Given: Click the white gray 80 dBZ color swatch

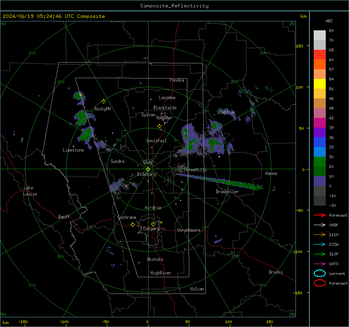Looking at the screenshot, I should pyautogui.click(x=320, y=35).
